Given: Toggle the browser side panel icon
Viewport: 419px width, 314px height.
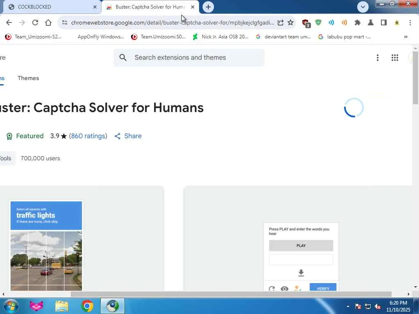Looking at the screenshot, I should coord(384,23).
